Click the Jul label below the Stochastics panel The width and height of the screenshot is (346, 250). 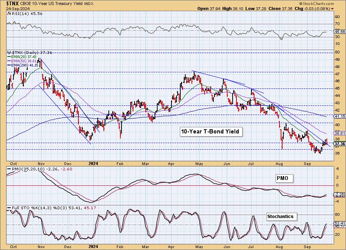251,247
